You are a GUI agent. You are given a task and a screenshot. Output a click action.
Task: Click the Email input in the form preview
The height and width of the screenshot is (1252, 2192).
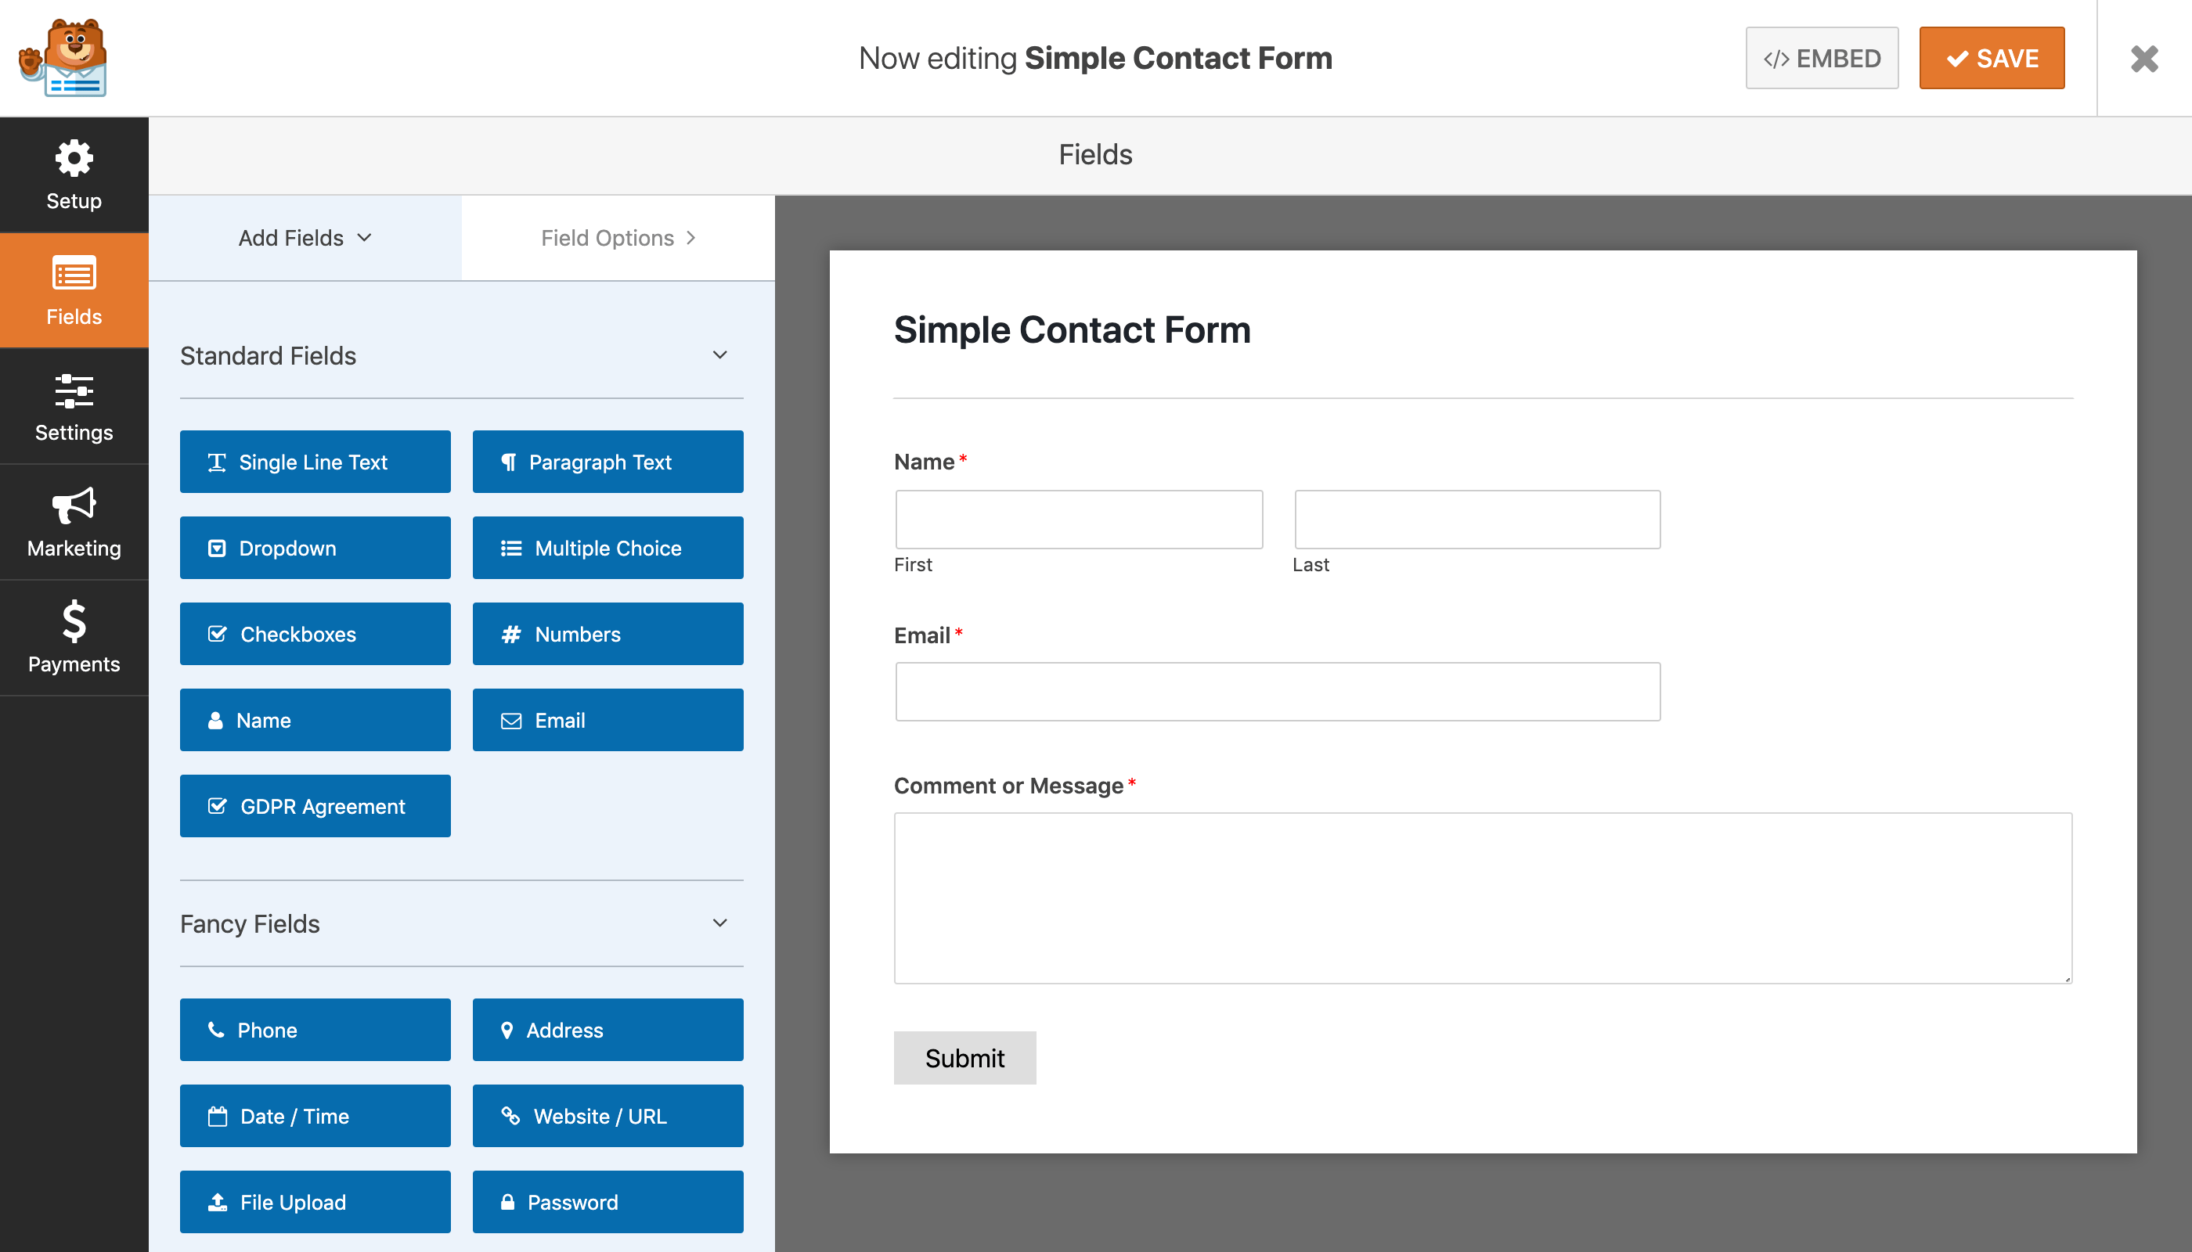[1278, 690]
